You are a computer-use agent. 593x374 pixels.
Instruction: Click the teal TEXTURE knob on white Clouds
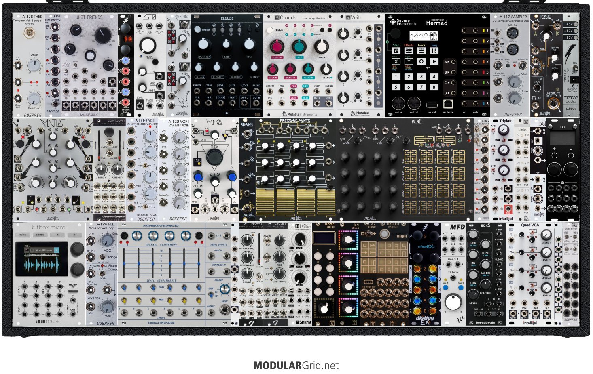[x=308, y=69]
